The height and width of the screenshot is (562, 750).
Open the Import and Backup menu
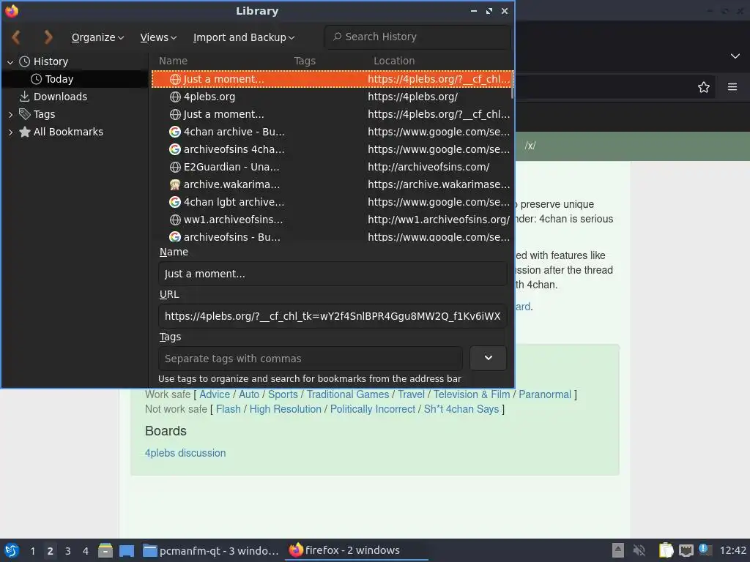(244, 37)
